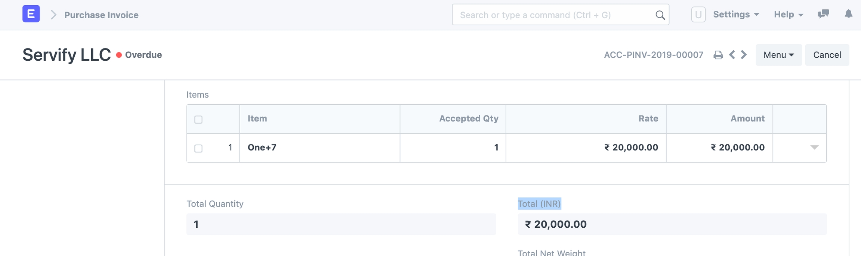This screenshot has height=256, width=861.
Task: Navigate to Purchase Invoice breadcrumb
Action: [101, 15]
